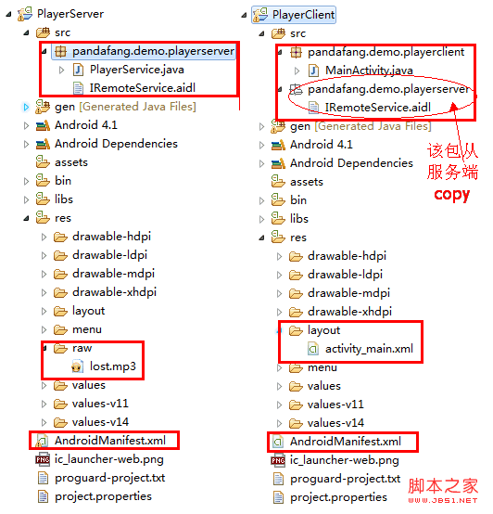
Task: Click the activity_main.xml layout file icon
Action: 313,349
